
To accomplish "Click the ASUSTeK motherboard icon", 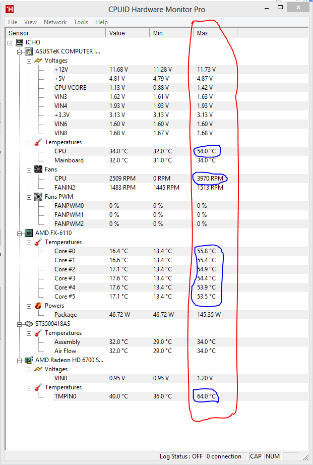I will [29, 51].
